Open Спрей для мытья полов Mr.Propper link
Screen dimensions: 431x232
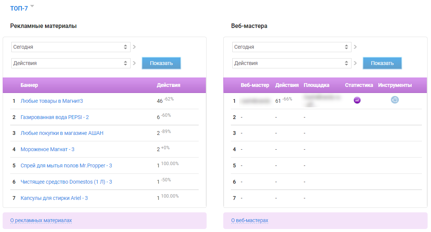pyautogui.click(x=66, y=165)
